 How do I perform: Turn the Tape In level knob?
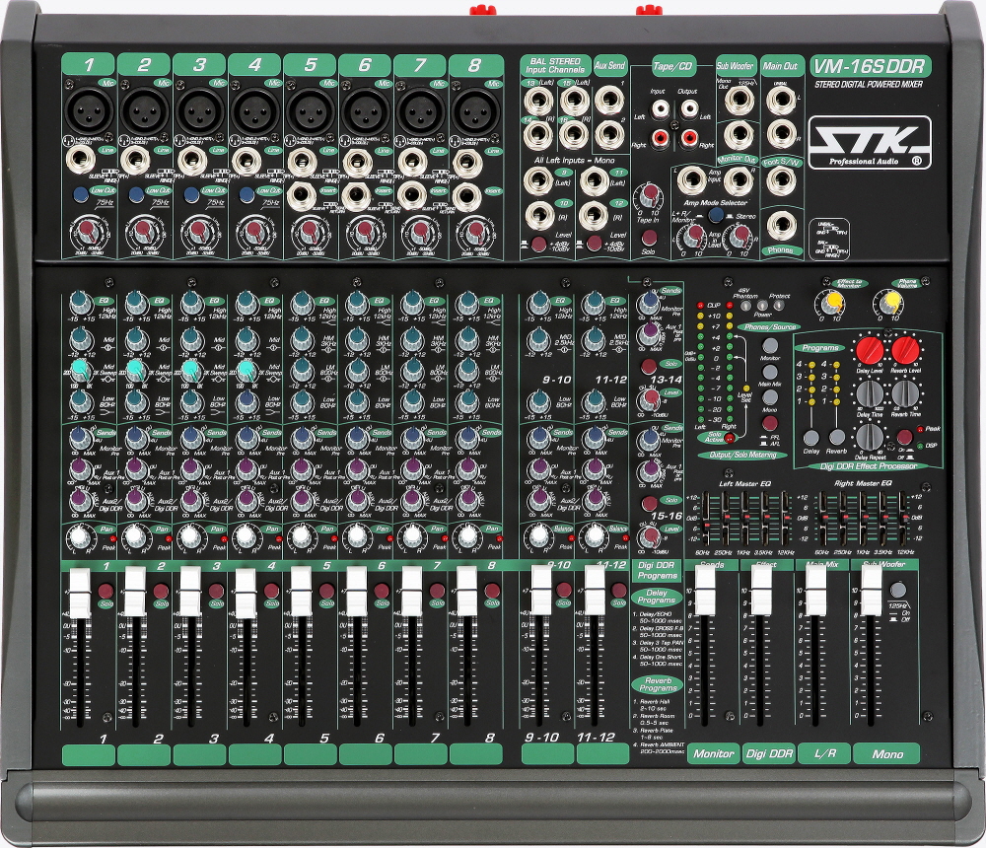pyautogui.click(x=649, y=197)
